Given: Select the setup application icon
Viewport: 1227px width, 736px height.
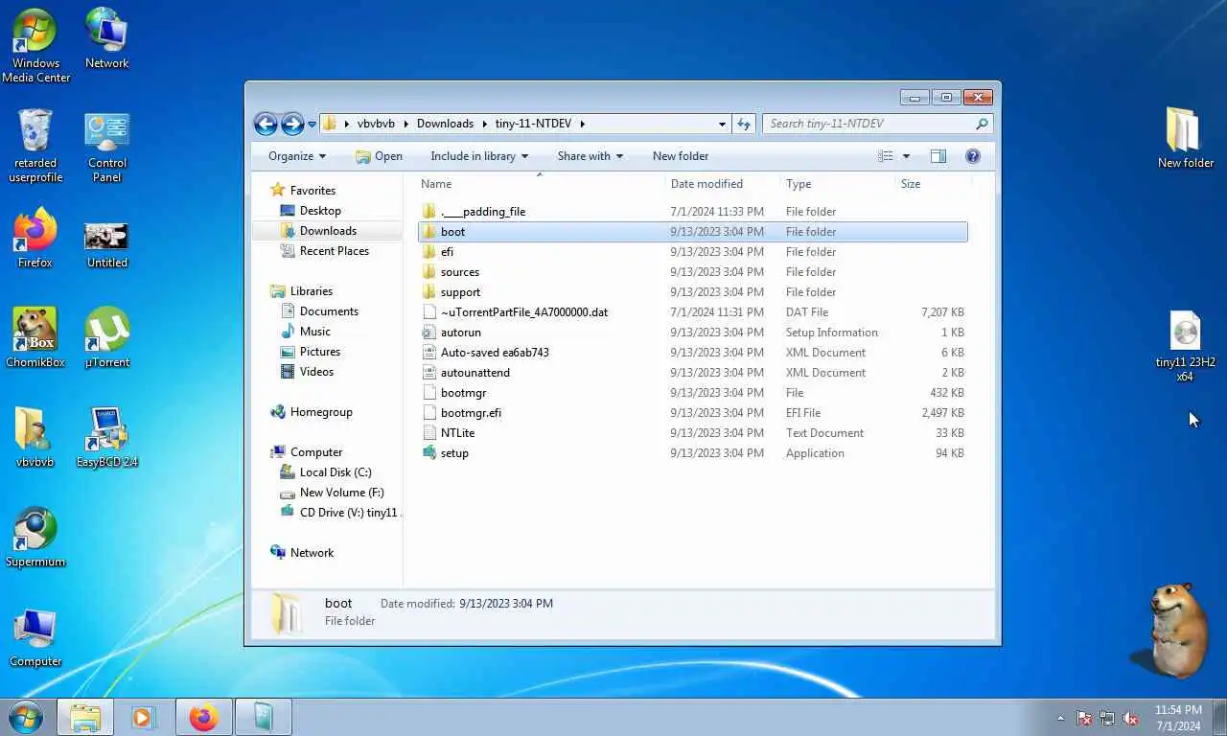Looking at the screenshot, I should (429, 453).
